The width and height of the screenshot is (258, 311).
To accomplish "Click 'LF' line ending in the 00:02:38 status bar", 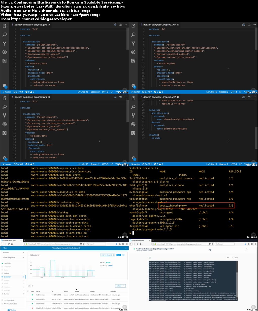I will (x=240, y=164).
